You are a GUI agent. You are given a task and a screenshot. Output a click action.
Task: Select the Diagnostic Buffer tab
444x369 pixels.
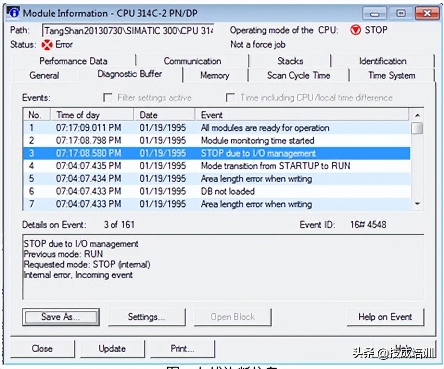point(130,74)
